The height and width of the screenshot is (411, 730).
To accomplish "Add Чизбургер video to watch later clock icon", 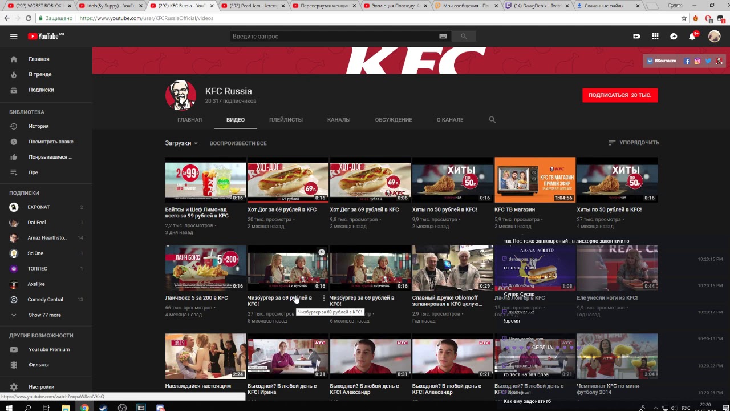I will [x=322, y=252].
